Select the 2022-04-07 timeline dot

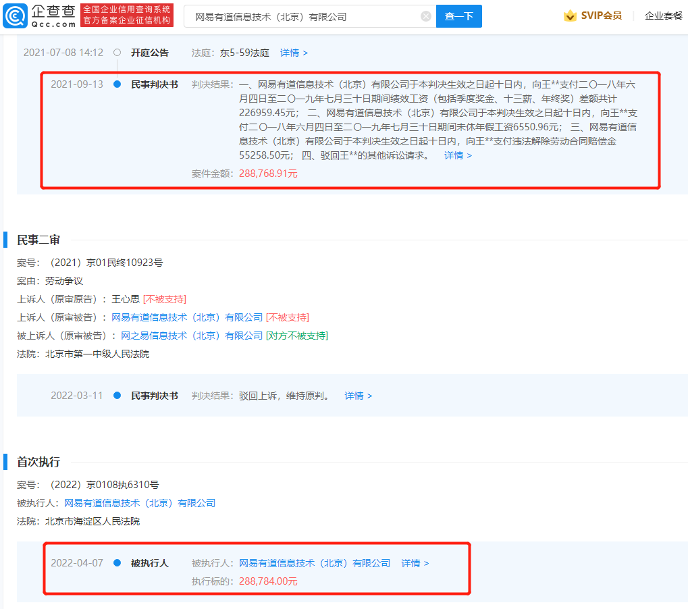(117, 562)
